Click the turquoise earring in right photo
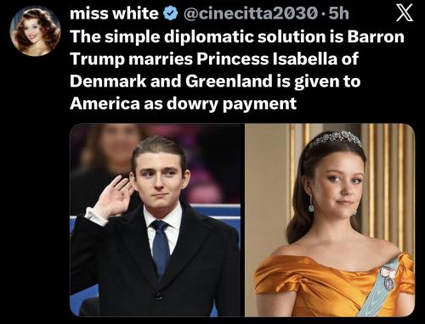Screen dimensions: 425x324 point(311,204)
